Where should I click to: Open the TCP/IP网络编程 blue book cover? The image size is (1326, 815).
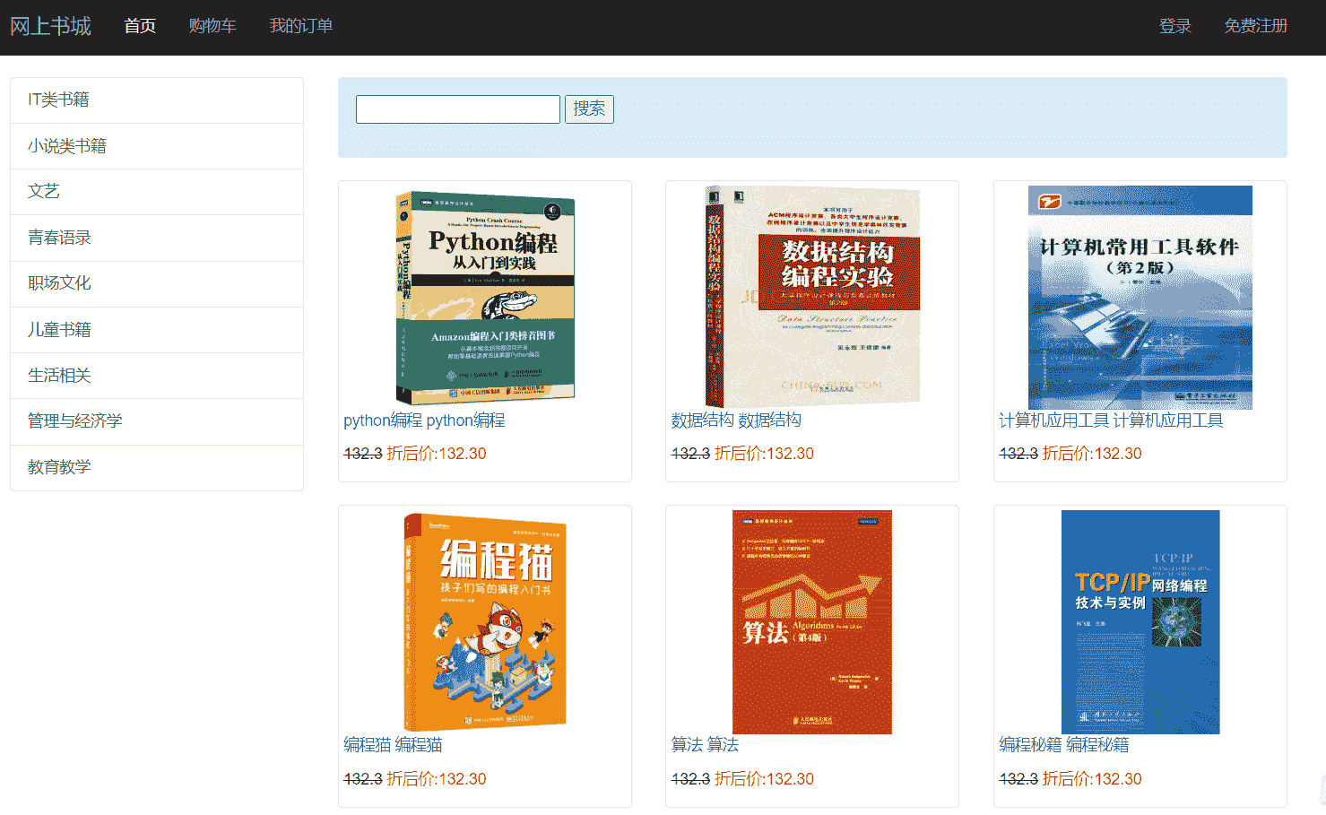point(1140,622)
